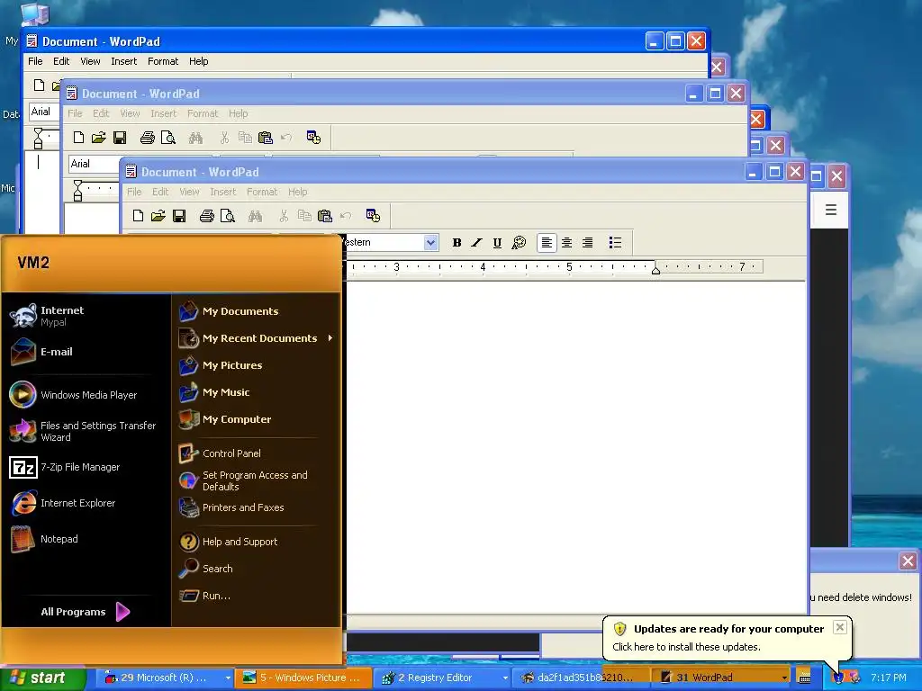Expand 2 Registry Editor taskbar group
Viewport: 922px width, 691px height.
[x=442, y=678]
